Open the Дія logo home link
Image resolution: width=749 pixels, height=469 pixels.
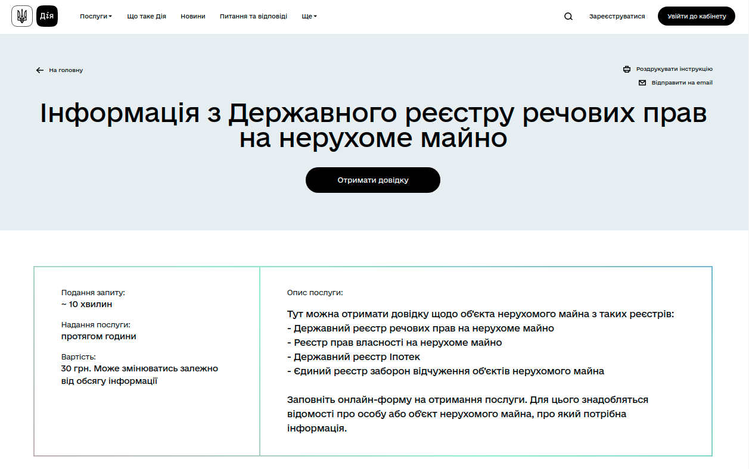click(47, 16)
